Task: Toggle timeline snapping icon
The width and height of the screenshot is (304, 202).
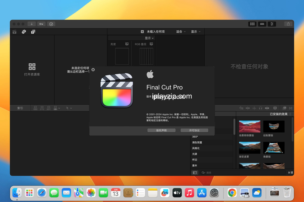Action: click(x=241, y=108)
